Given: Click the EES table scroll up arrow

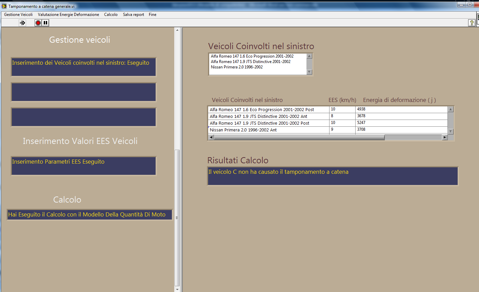Looking at the screenshot, I should click(451, 109).
